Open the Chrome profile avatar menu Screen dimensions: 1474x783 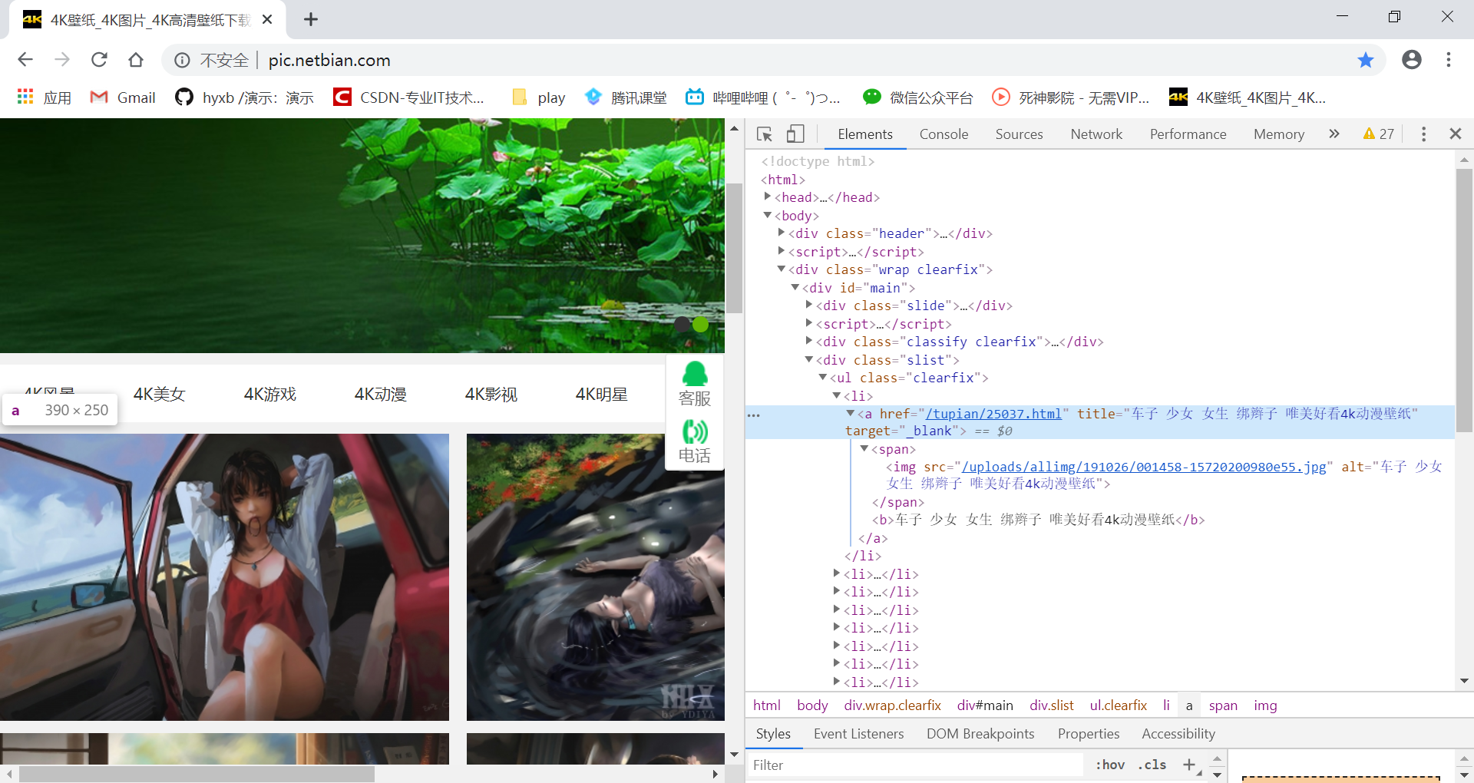[1412, 60]
